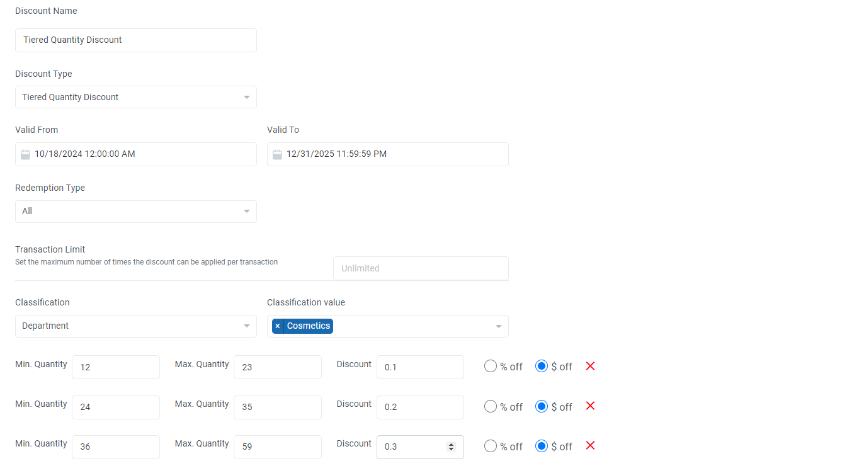Select % off for the 12–23 quantity tier
The height and width of the screenshot is (461, 847).
tap(491, 367)
